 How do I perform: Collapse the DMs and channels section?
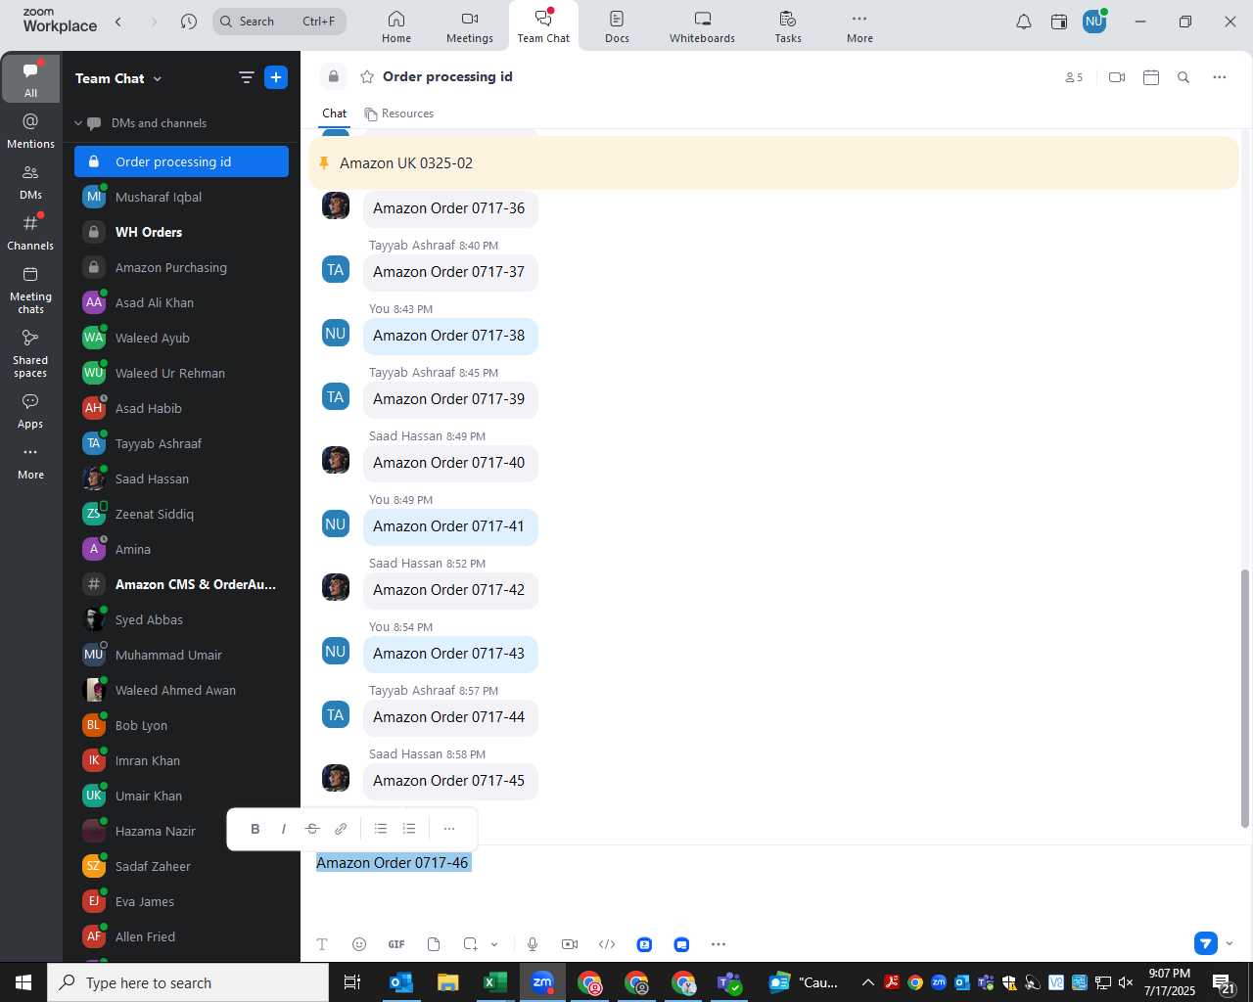click(x=78, y=123)
